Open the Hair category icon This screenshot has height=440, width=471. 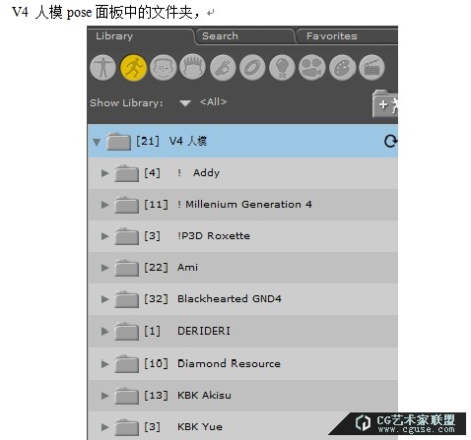point(193,68)
